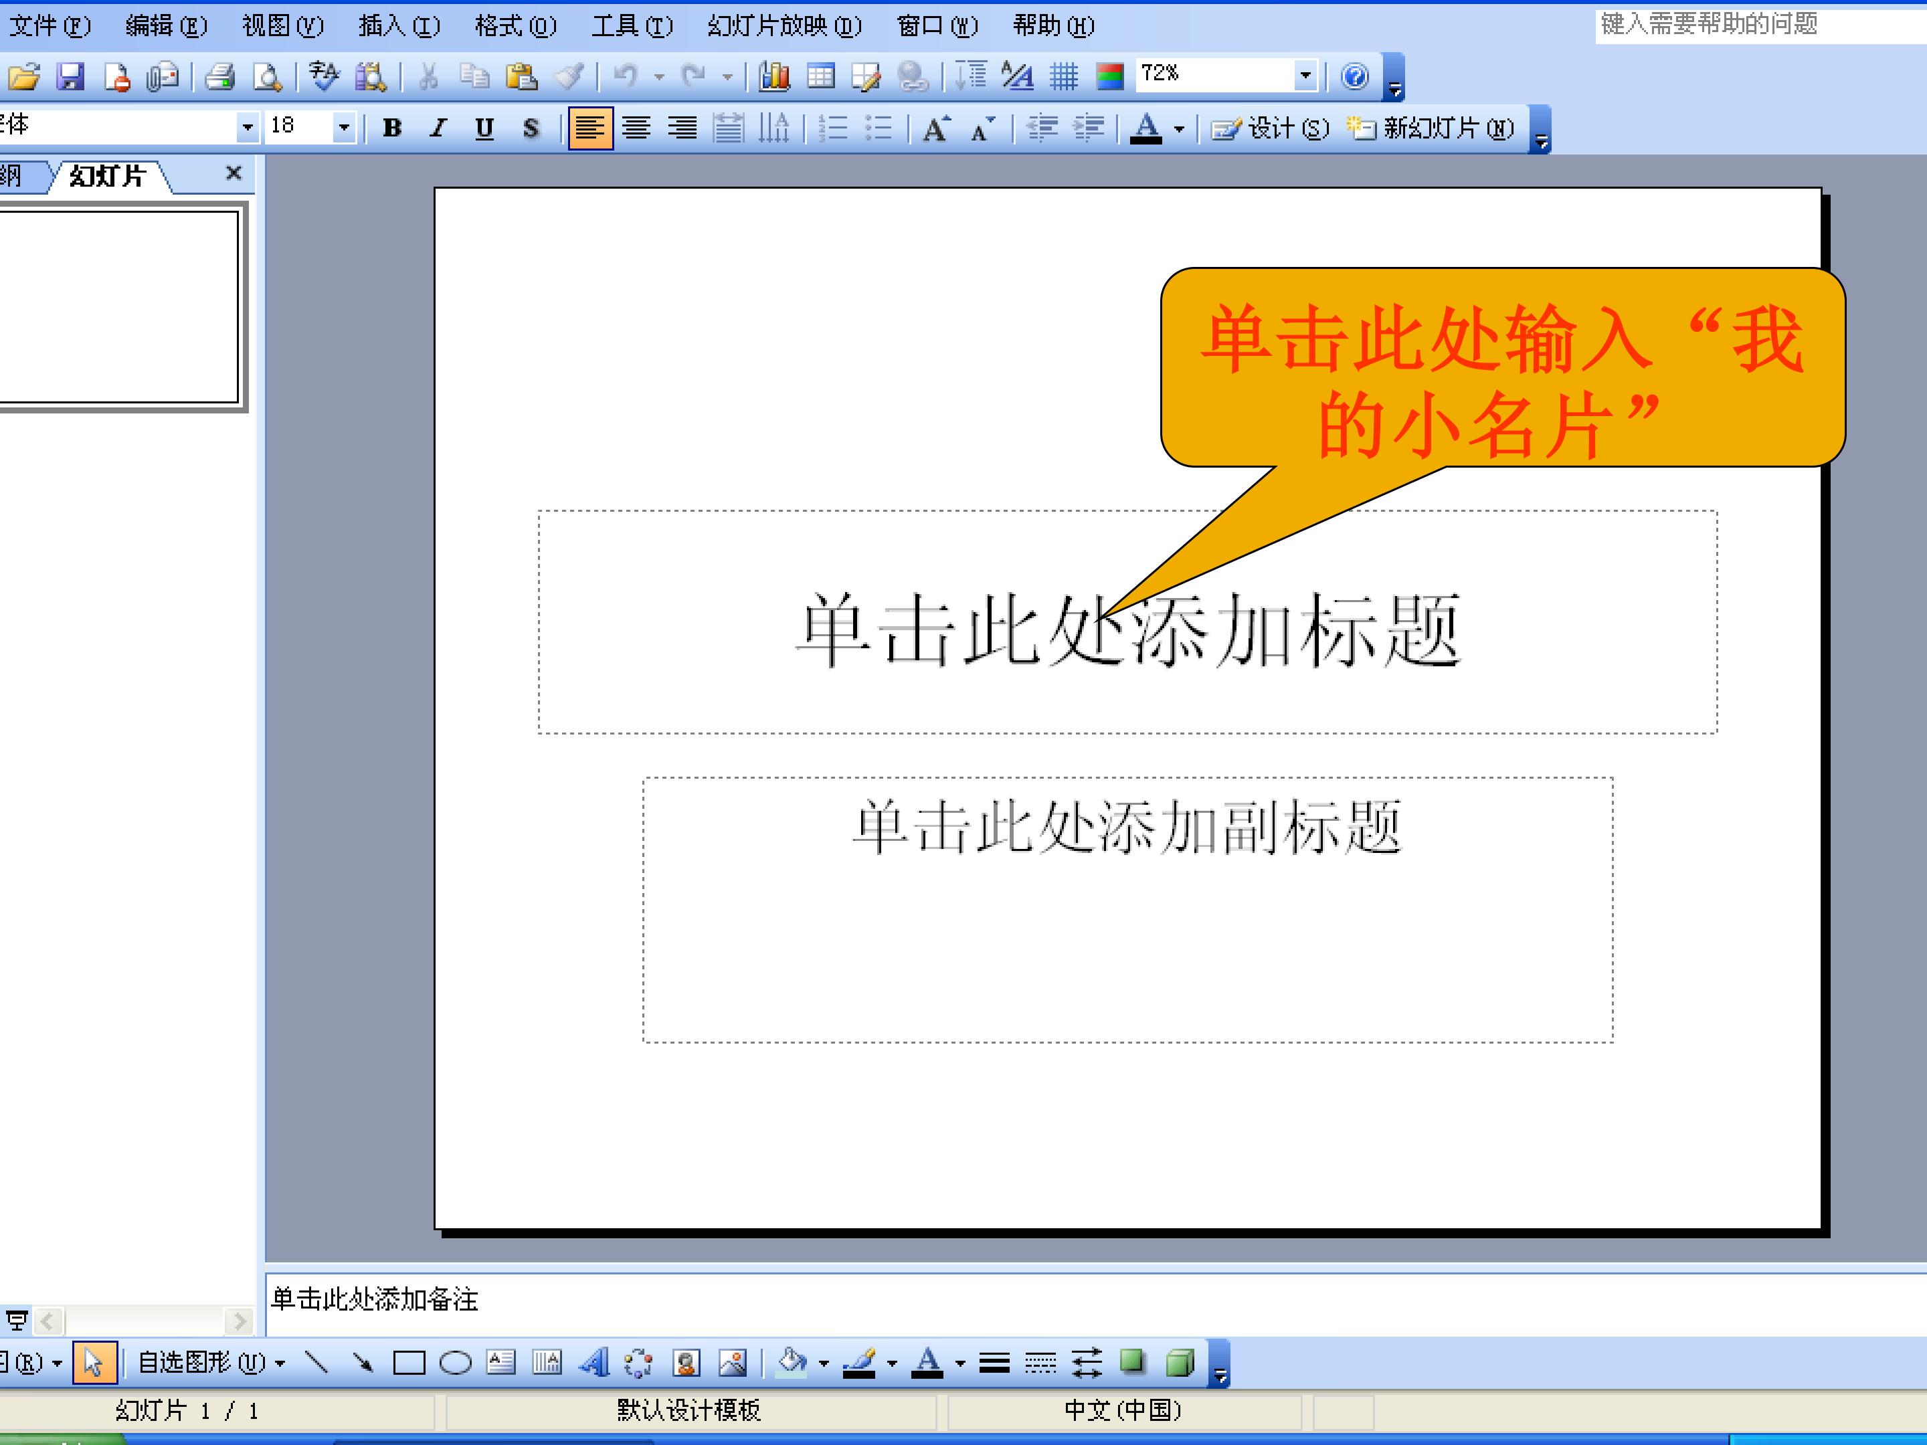Toggle Center text alignment

point(636,129)
